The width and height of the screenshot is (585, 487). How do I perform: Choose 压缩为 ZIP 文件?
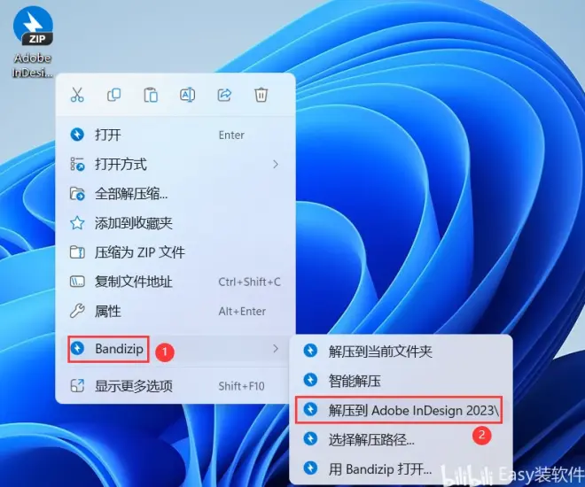[x=140, y=252]
